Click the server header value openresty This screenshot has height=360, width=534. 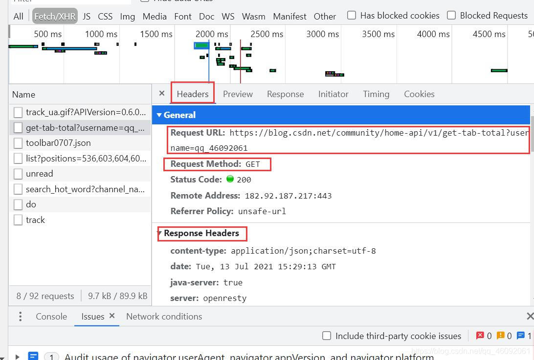click(225, 298)
